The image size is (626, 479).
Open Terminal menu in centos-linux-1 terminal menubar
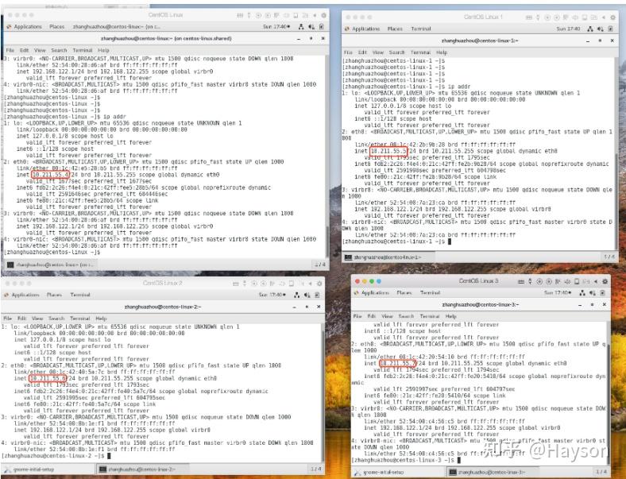pyautogui.click(x=420, y=52)
